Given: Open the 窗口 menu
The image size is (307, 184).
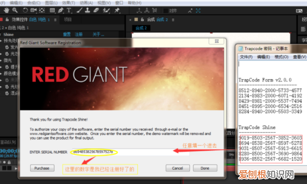Looking at the screenshot, I should 119,3.
